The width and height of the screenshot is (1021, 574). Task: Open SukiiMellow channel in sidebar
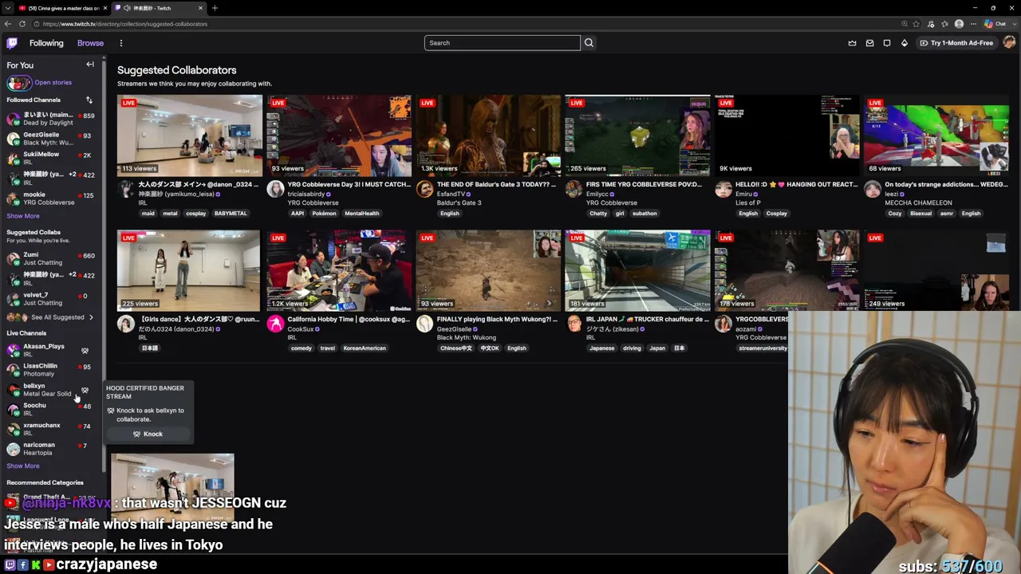pos(50,158)
